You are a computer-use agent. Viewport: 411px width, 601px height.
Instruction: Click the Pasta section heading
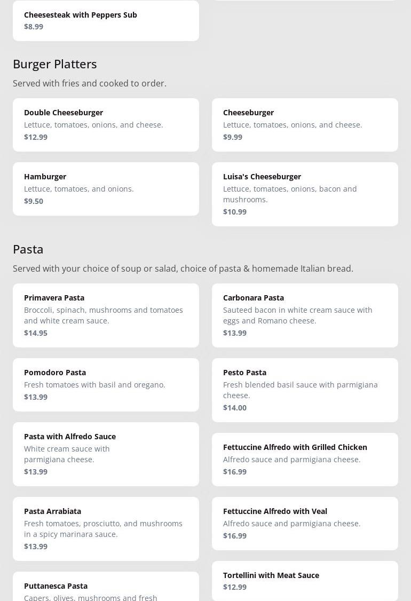28,249
